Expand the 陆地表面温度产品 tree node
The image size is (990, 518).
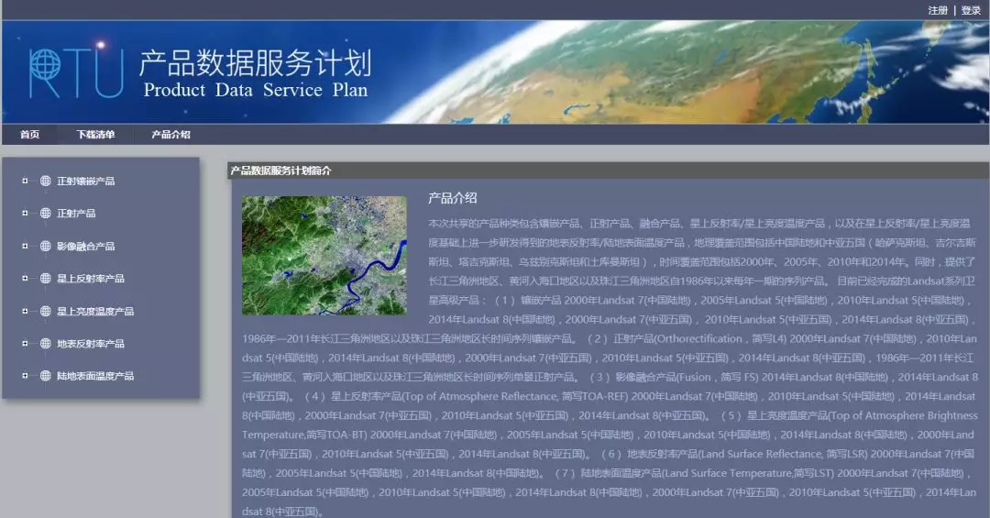25,375
